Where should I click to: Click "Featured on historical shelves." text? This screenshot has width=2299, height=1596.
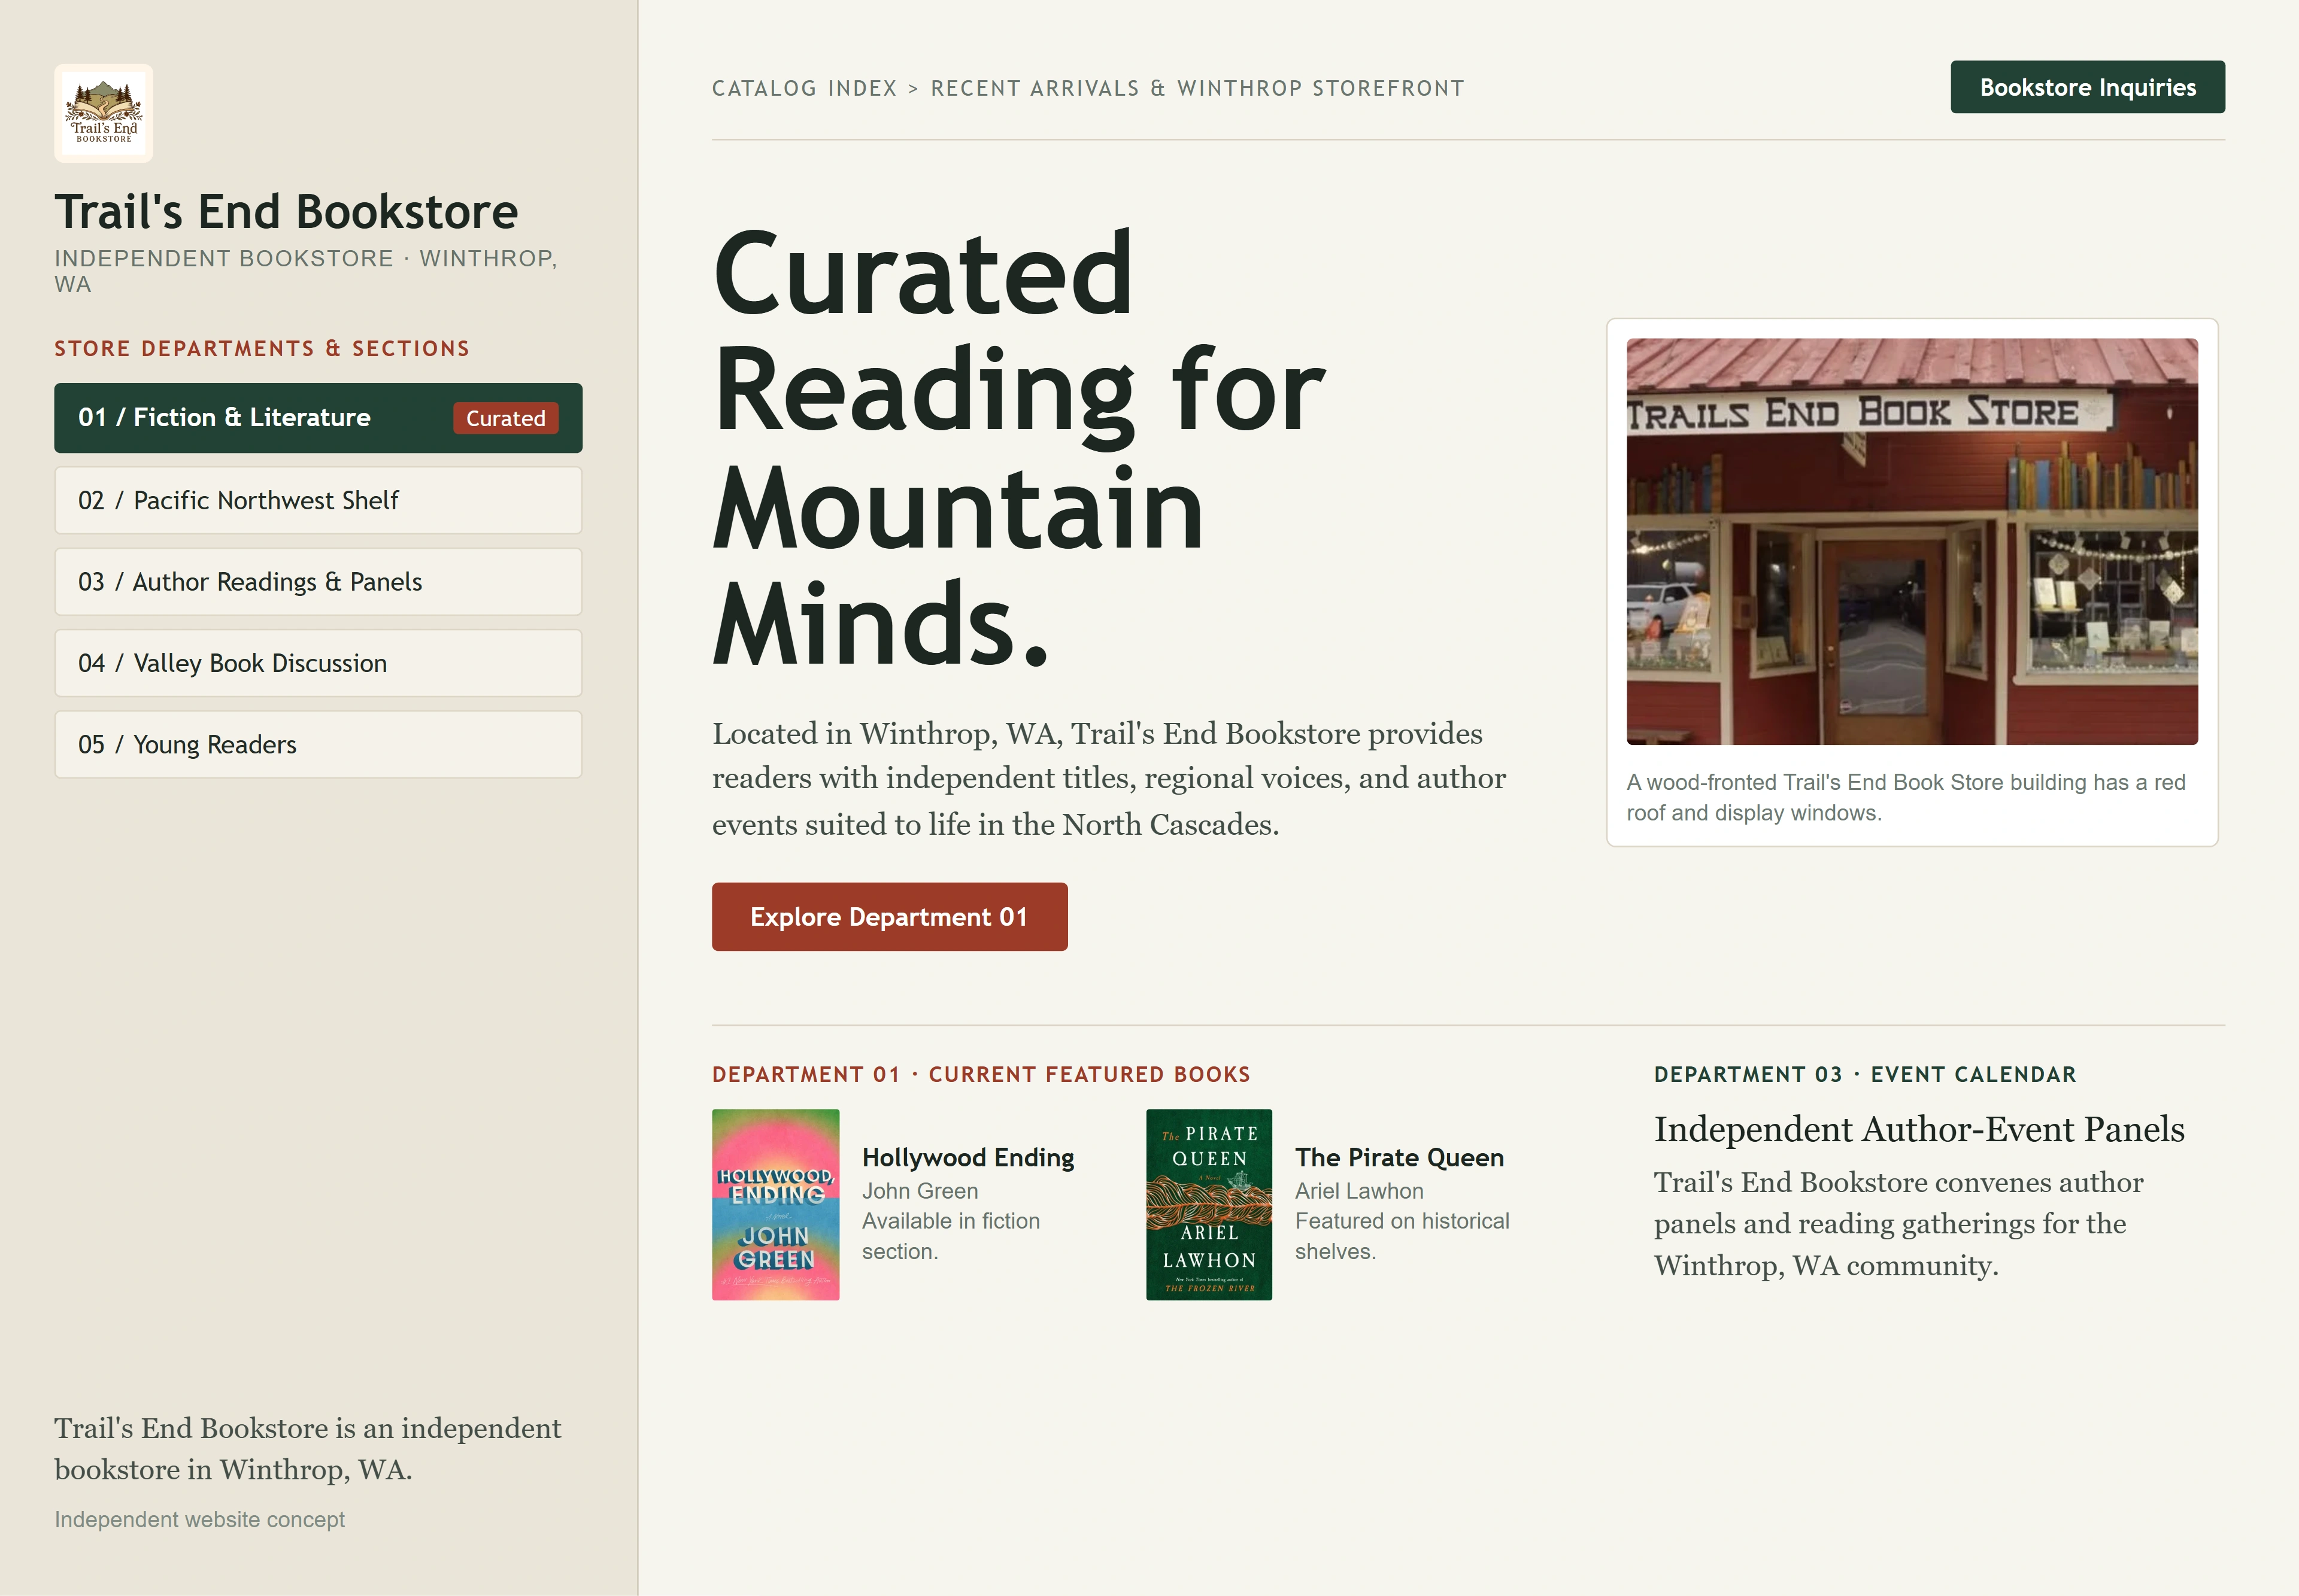(1402, 1236)
